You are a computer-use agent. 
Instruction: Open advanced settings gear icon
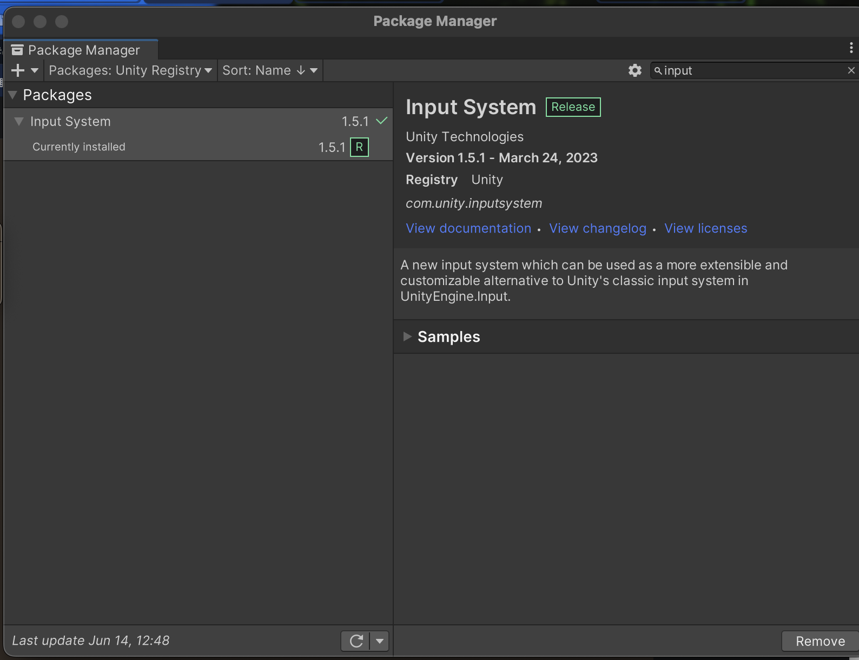point(635,70)
